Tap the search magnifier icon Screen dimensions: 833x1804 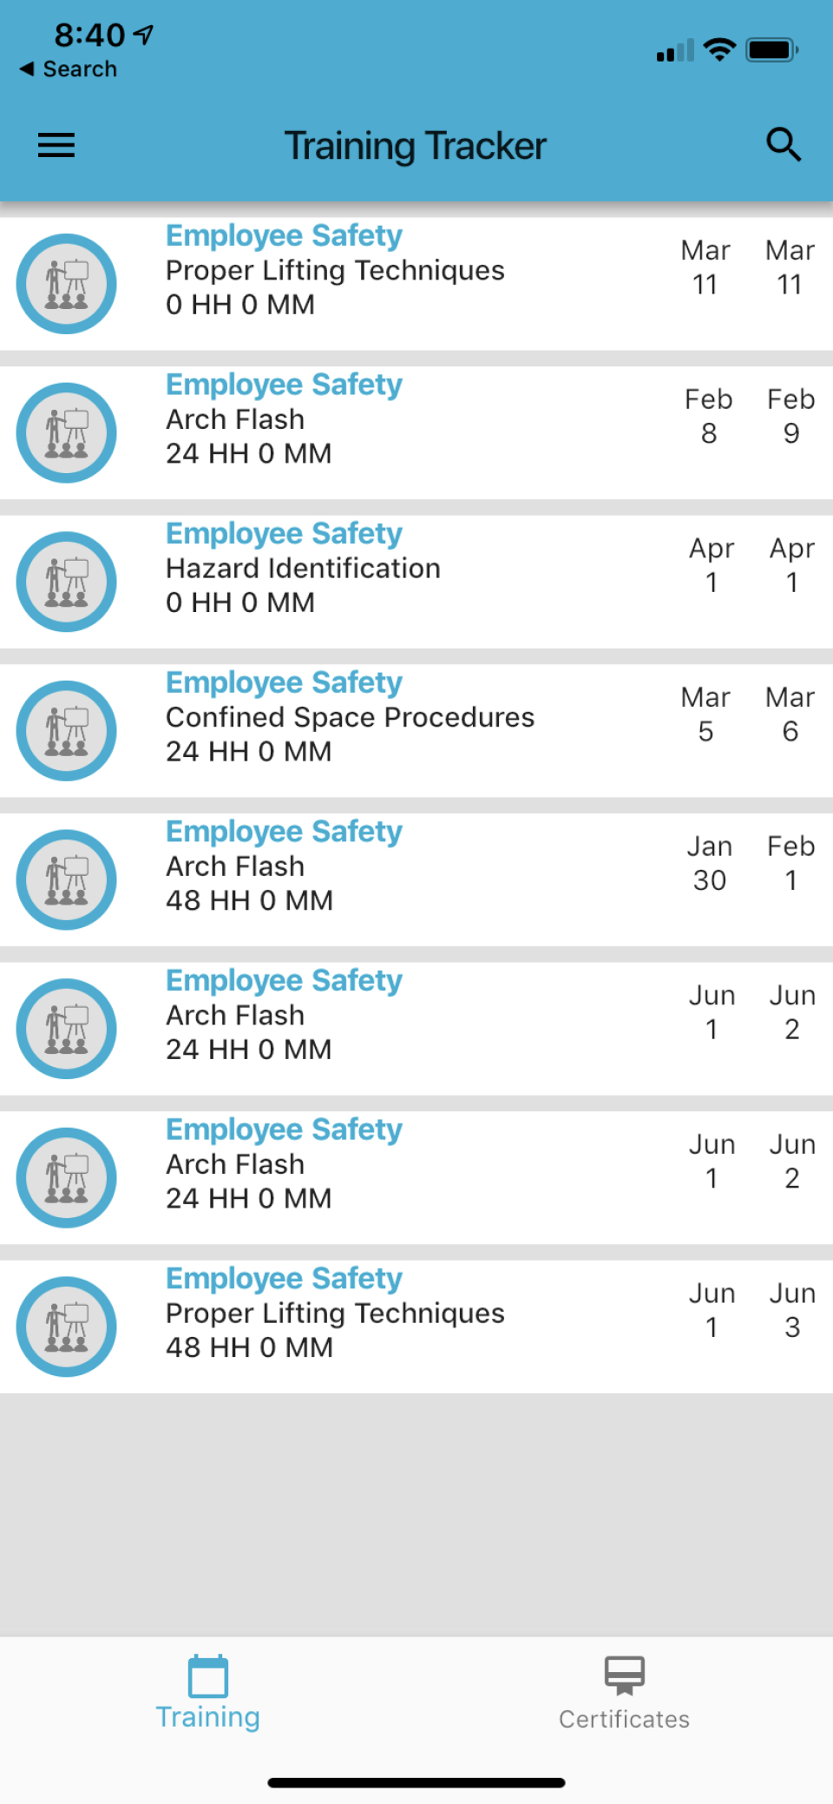(x=783, y=145)
